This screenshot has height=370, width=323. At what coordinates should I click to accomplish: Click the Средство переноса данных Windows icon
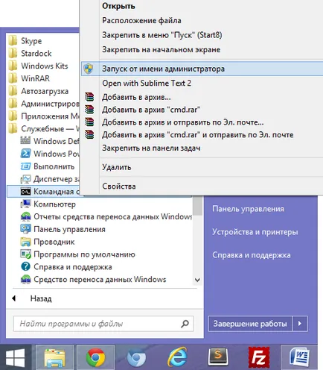(x=25, y=280)
